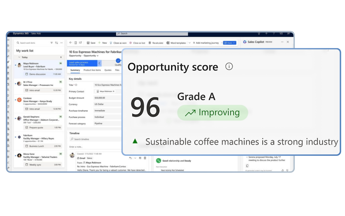This screenshot has height=216, width=345.
Task: Delete the email using the trash icon
Action: click(145, 158)
